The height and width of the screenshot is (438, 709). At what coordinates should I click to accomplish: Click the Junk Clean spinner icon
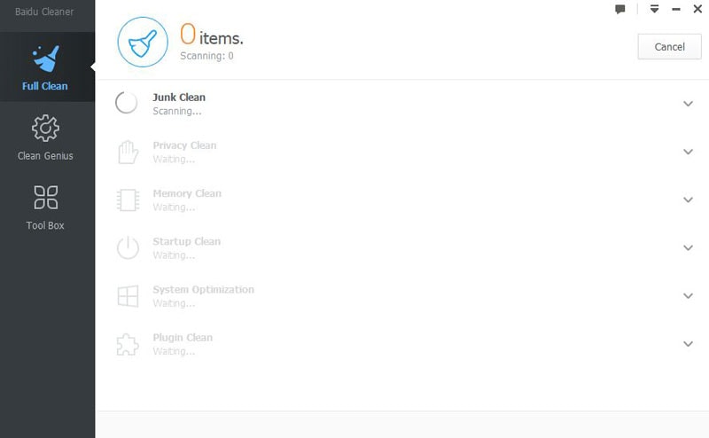127,104
